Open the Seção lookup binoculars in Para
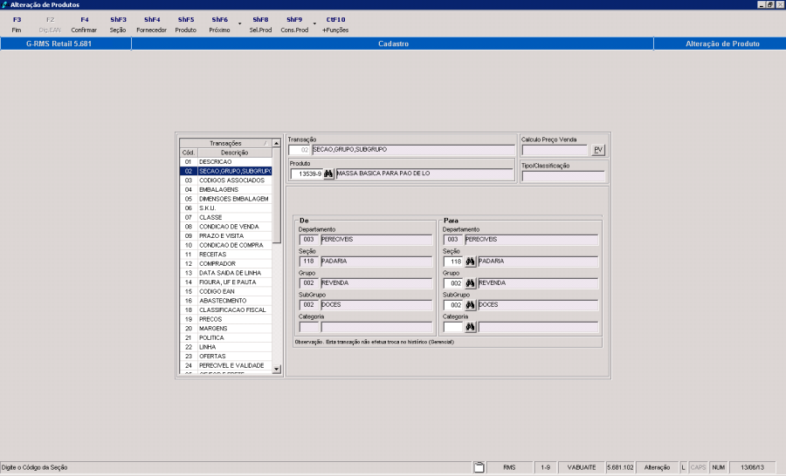 (x=470, y=262)
